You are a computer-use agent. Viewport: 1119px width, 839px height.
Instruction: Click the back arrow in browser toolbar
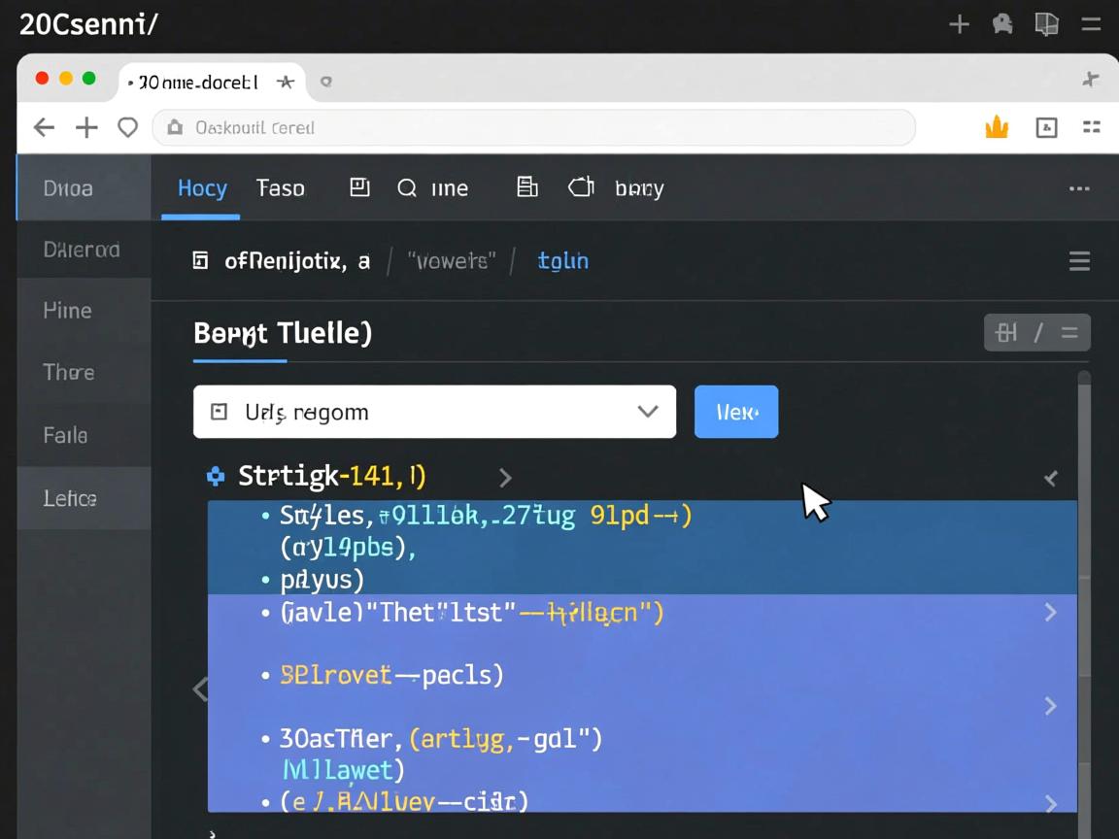tap(44, 127)
